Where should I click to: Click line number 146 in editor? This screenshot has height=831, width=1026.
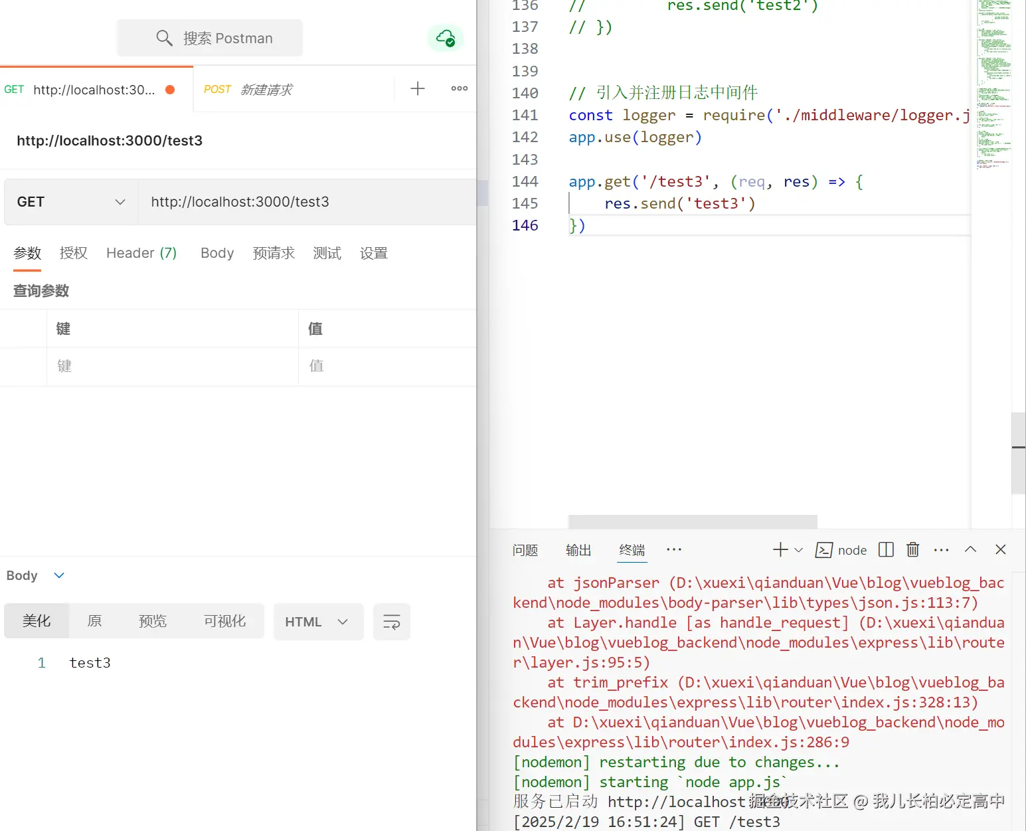[525, 226]
